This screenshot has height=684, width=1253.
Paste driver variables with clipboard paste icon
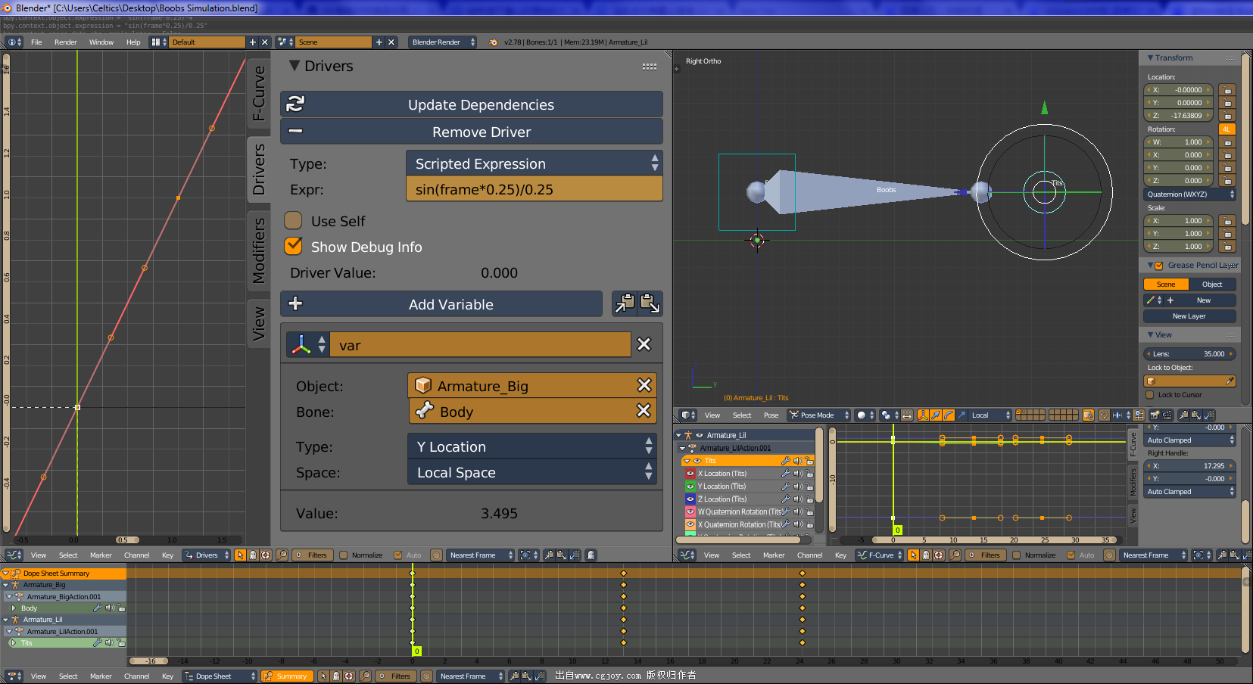coord(650,304)
